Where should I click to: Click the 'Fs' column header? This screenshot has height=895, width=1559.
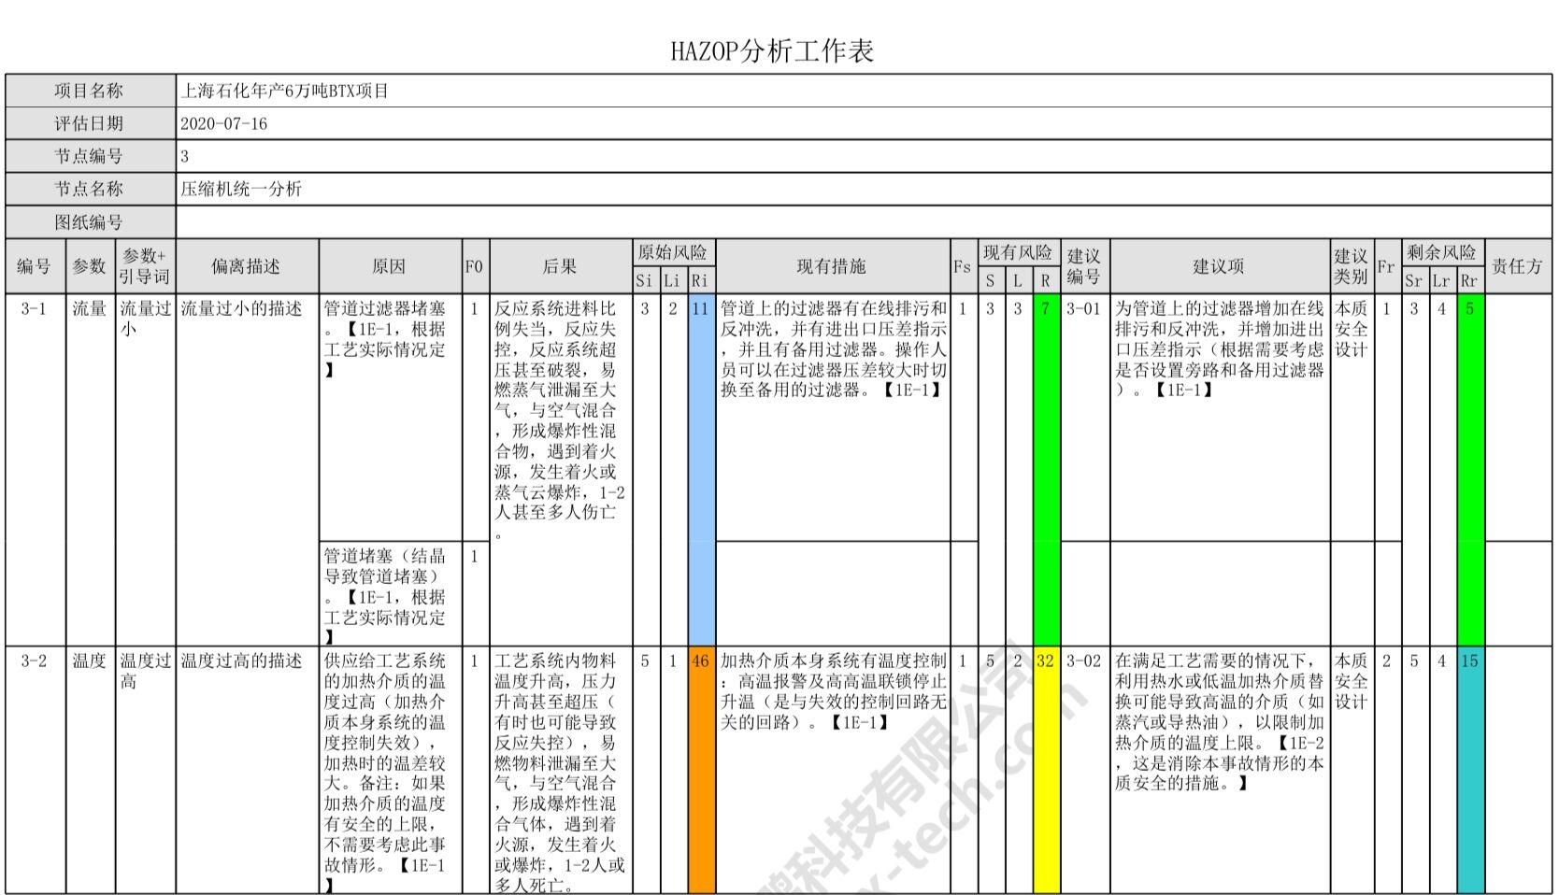pyautogui.click(x=964, y=266)
